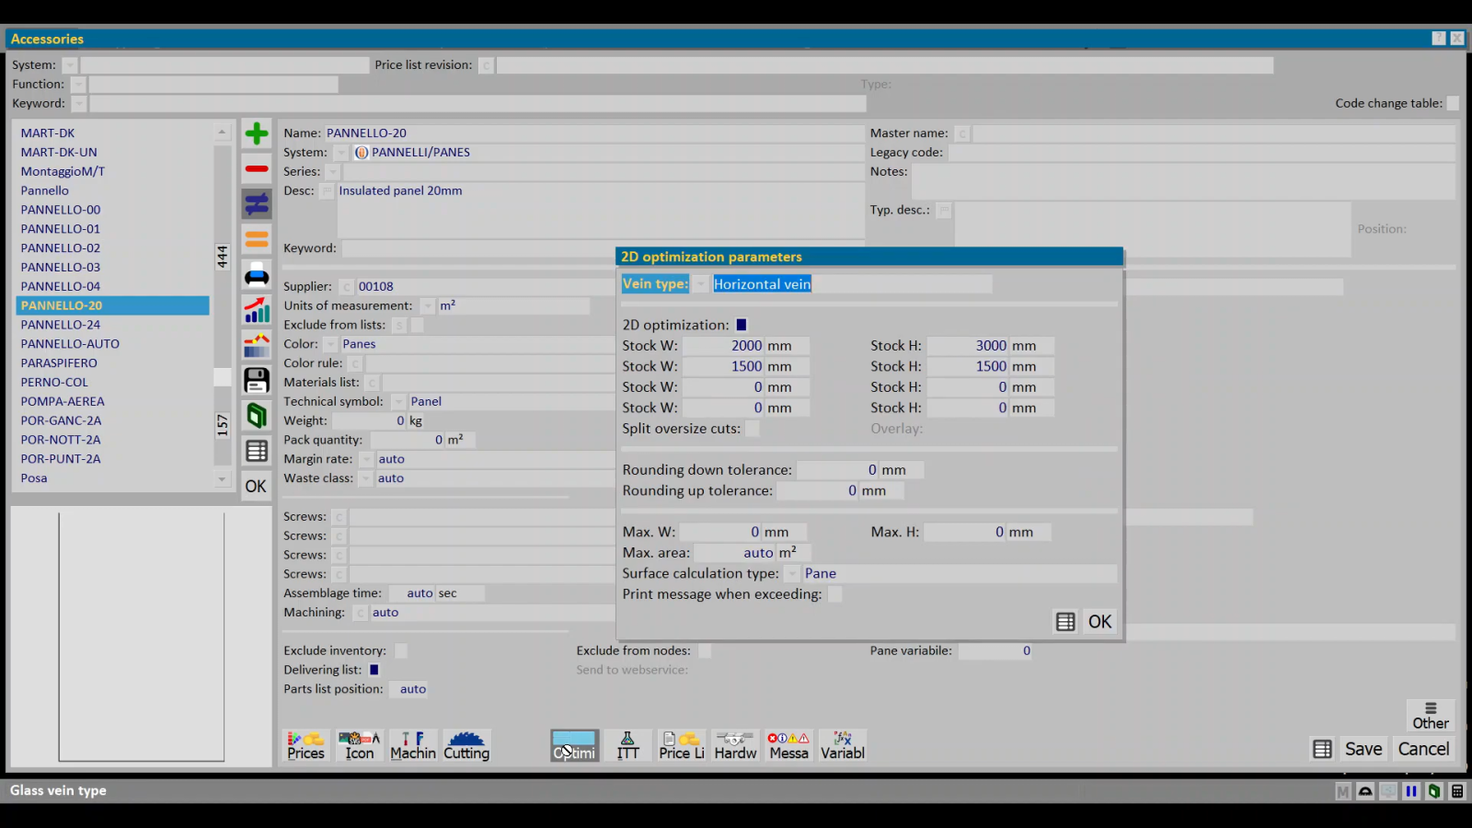Screen dimensions: 1472x828
Task: Enable Split oversize cuts checkbox
Action: (753, 429)
